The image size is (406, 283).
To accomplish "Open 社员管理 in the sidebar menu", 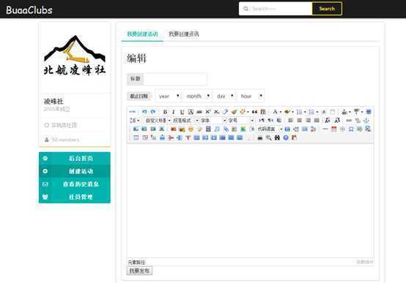I will point(75,197).
